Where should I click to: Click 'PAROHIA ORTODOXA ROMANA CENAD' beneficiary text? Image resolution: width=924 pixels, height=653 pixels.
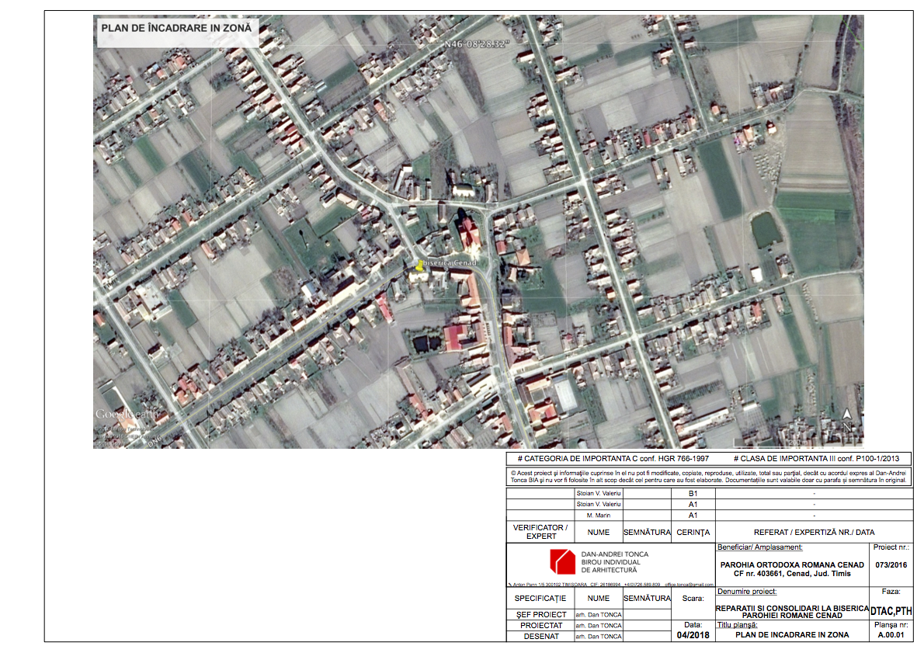pos(792,564)
